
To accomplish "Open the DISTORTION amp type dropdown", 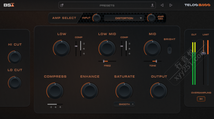I will pos(124,18).
